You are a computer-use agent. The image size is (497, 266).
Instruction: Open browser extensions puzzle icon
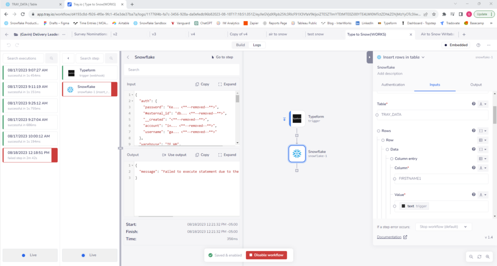(444, 14)
